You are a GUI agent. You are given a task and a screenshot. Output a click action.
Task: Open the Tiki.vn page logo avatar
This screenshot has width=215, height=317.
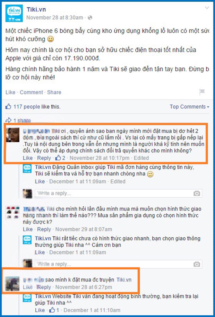point(14,13)
